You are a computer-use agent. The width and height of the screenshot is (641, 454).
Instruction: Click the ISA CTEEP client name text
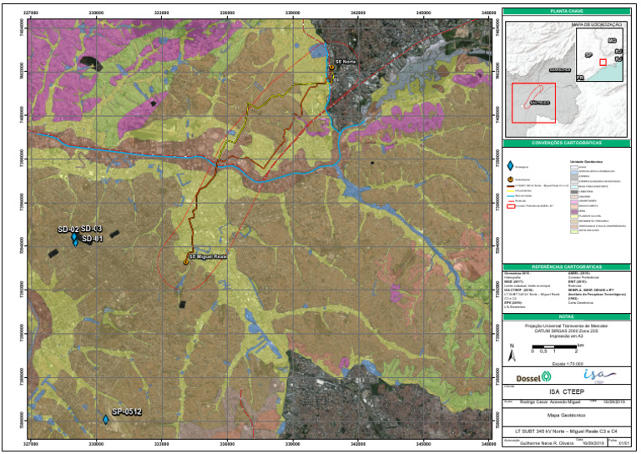[x=567, y=392]
